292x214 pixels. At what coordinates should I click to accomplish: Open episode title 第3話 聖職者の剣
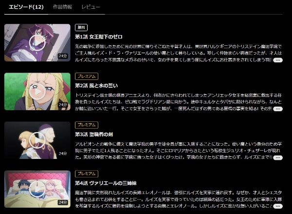coord(94,135)
